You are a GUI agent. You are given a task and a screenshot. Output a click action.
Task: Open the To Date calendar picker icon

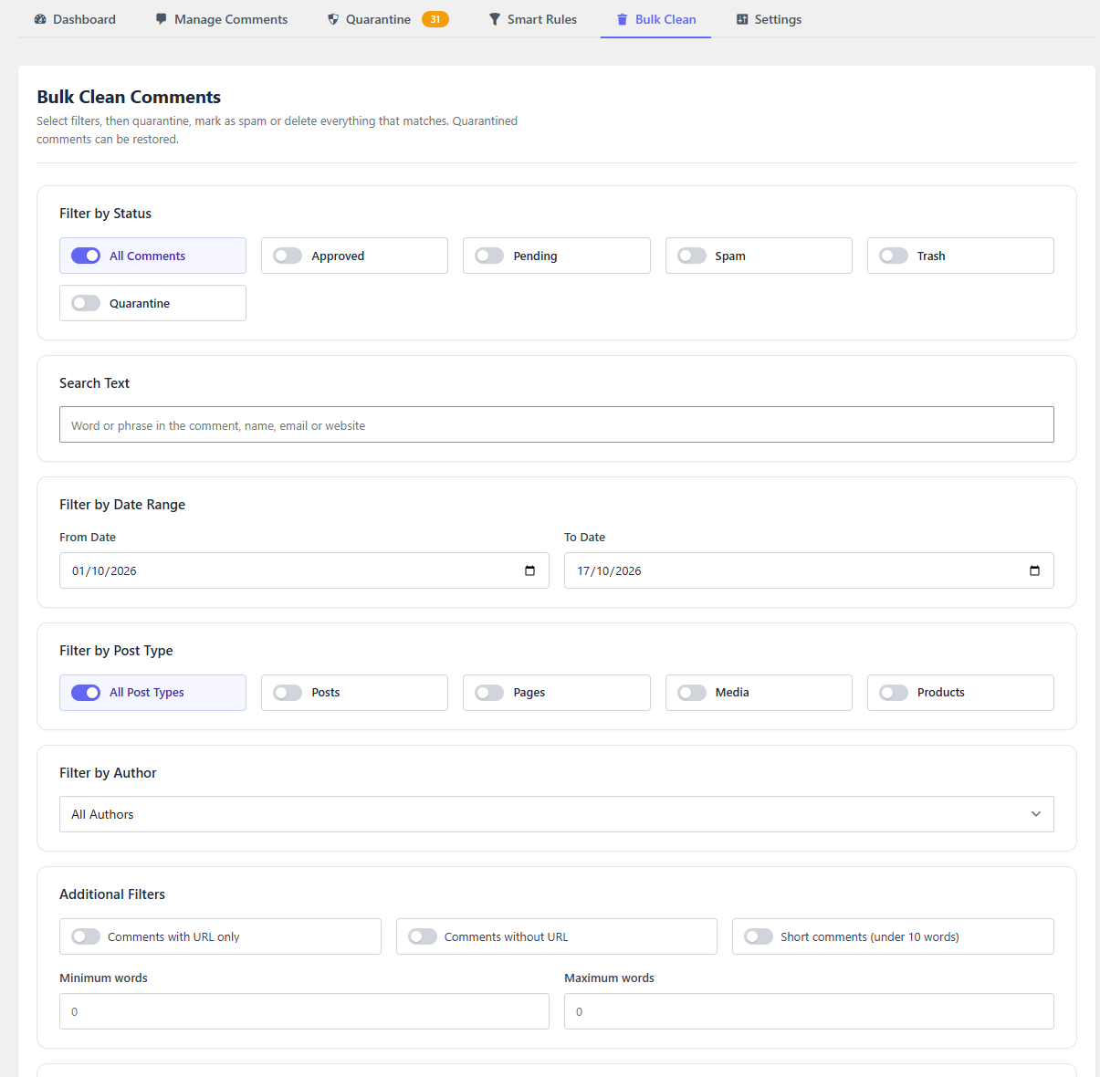point(1034,570)
